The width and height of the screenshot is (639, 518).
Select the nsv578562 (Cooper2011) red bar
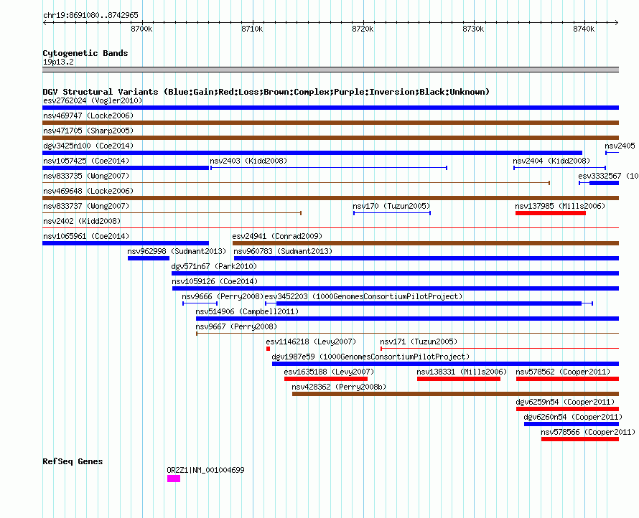point(567,379)
